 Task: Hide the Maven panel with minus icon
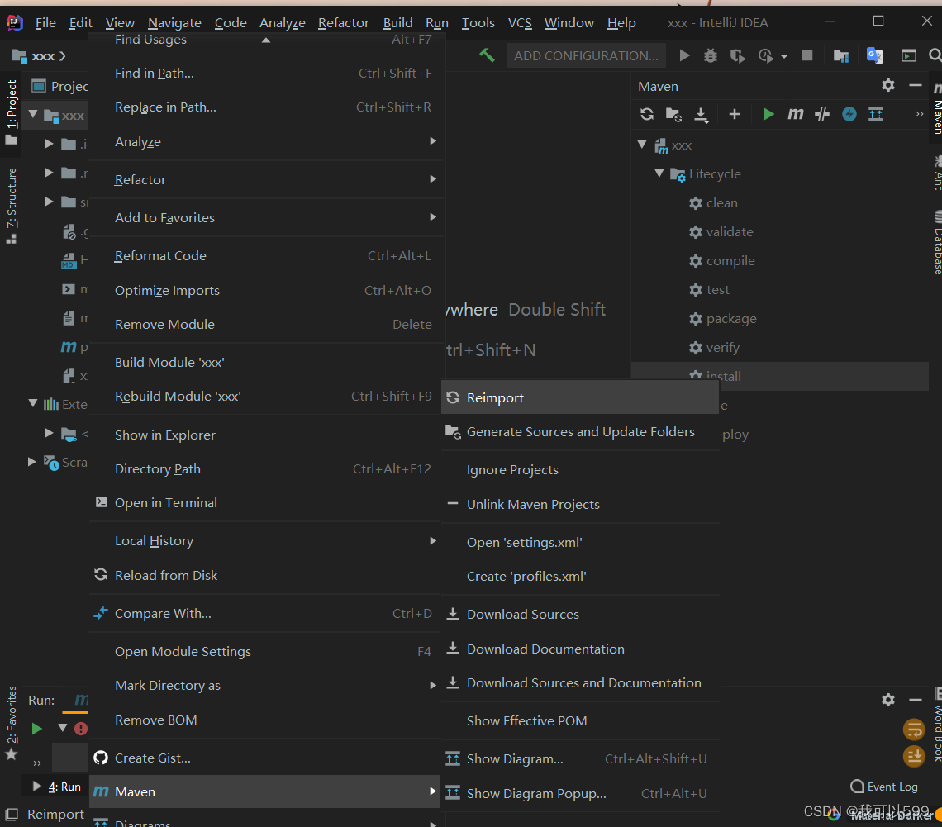click(915, 86)
